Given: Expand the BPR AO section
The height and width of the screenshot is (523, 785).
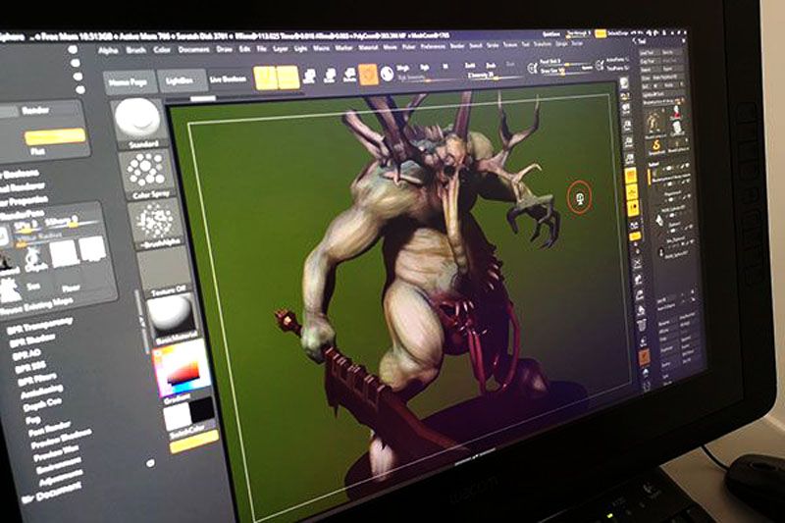Looking at the screenshot, I should (x=26, y=355).
